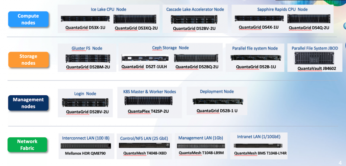346x166 pixels.
Task: Select the QuantaGrid D54Q-2U server image
Action: click(309, 19)
